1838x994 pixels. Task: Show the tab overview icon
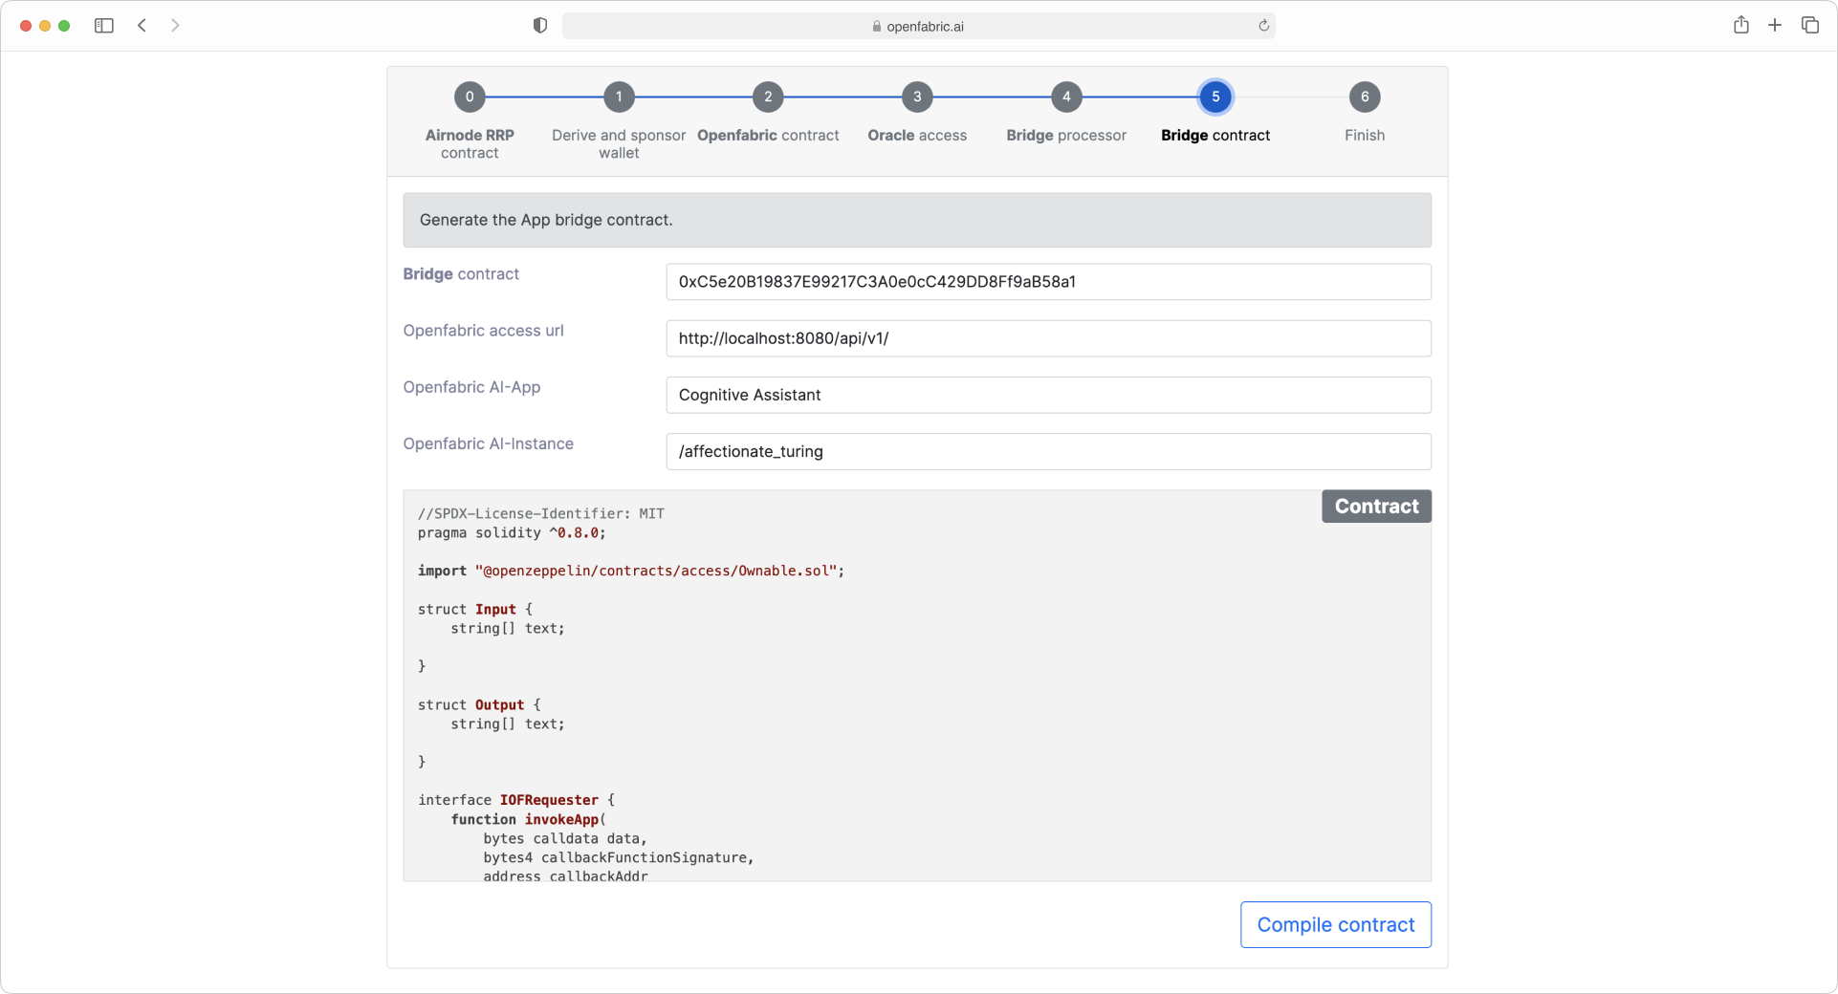pos(1810,26)
